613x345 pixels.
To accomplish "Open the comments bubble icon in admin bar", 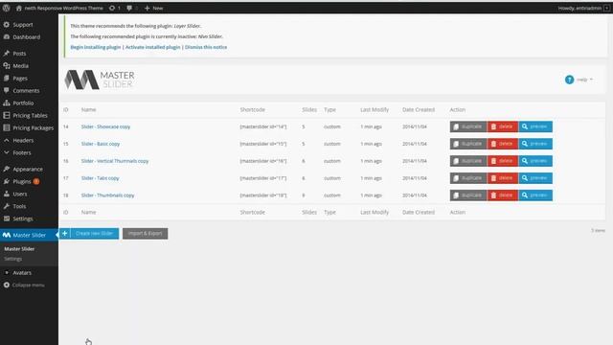I will click(129, 8).
